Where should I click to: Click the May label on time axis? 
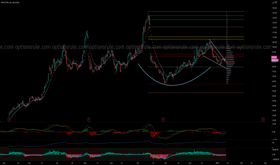4,163
